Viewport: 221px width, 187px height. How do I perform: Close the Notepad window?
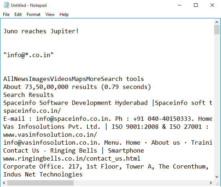coord(212,5)
